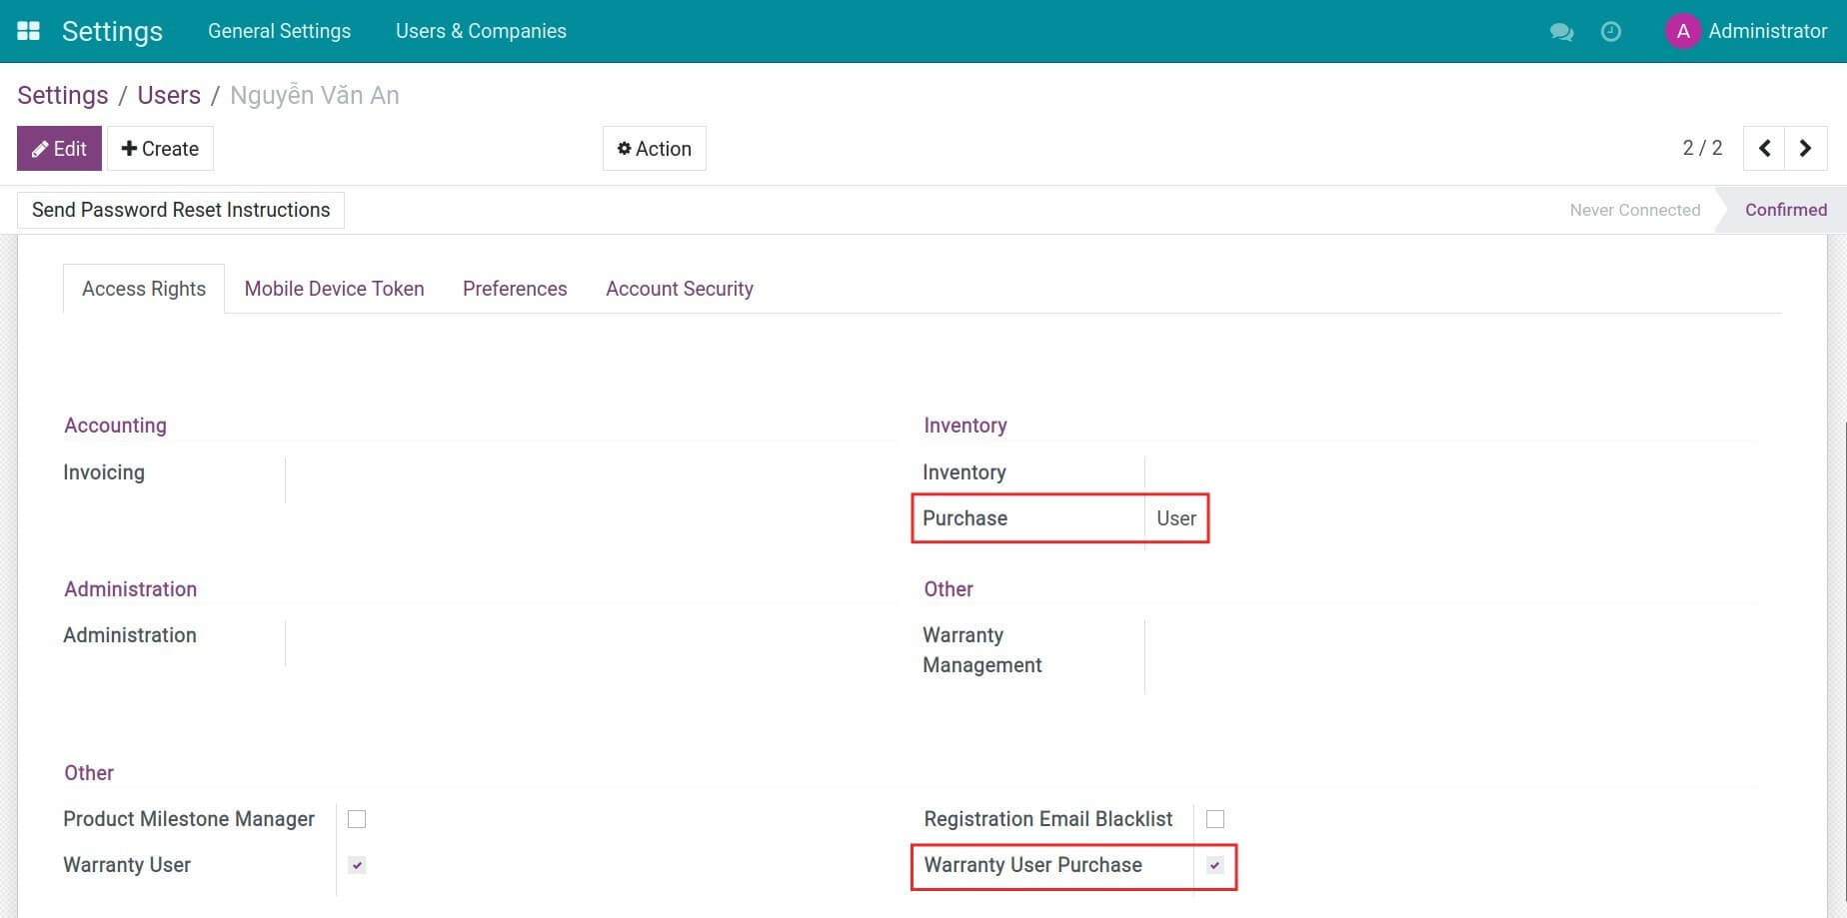Go back to the Users breadcrumb
This screenshot has width=1847, height=918.
coord(168,94)
